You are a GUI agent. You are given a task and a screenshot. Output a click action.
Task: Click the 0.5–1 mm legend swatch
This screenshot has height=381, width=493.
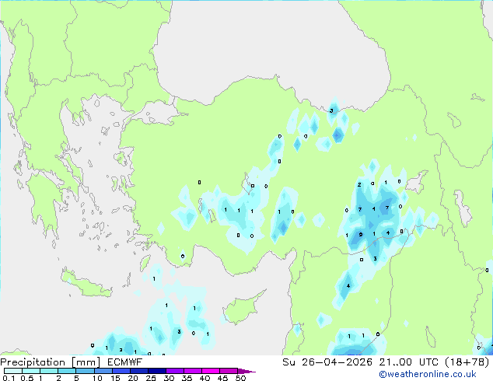(x=31, y=371)
